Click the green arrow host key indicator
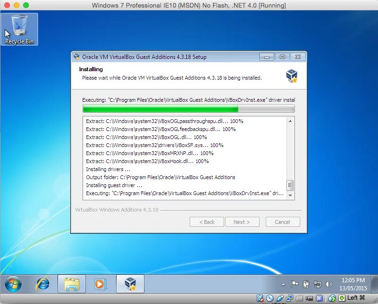The width and height of the screenshot is (378, 304). click(342, 298)
